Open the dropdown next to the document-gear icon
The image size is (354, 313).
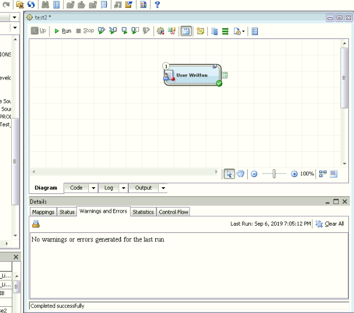[x=243, y=31]
